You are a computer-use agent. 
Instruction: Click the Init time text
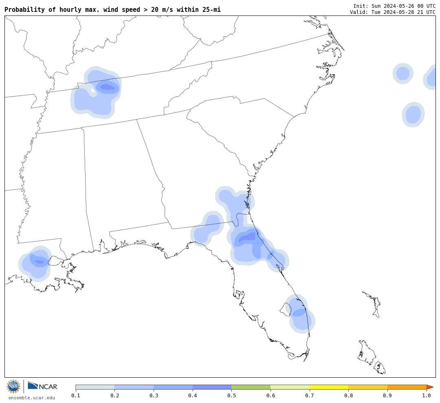[x=394, y=6]
